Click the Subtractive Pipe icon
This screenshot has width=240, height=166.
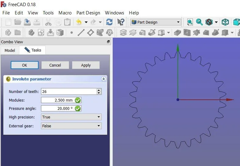click(216, 33)
